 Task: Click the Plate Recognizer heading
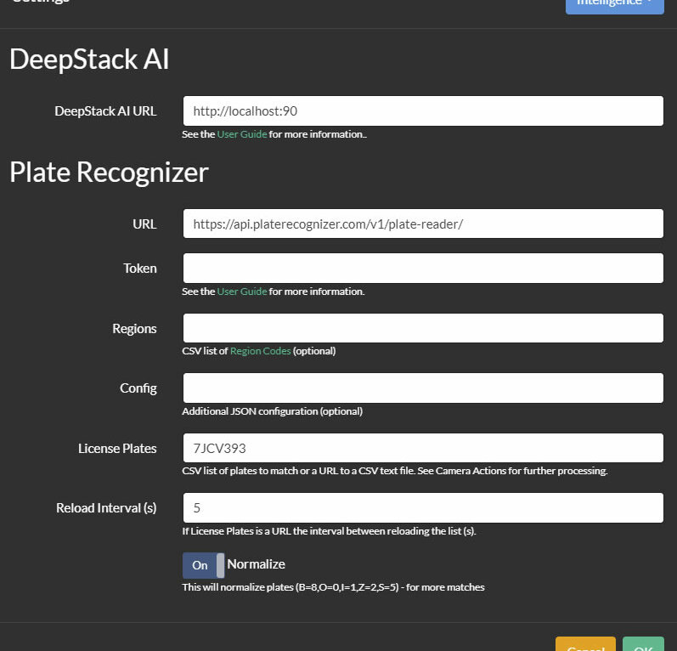(x=109, y=173)
